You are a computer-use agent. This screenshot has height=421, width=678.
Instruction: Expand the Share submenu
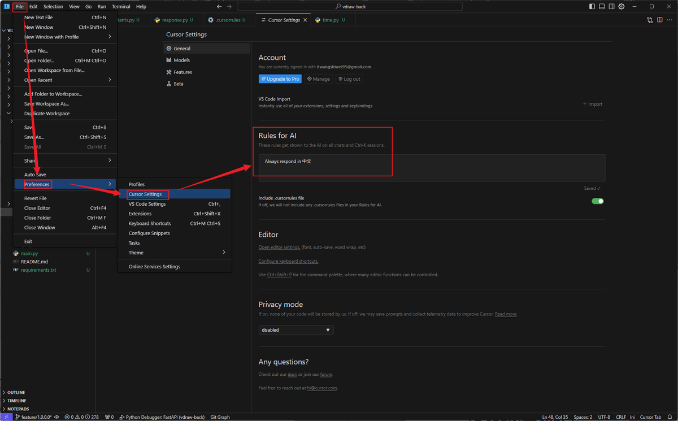65,160
